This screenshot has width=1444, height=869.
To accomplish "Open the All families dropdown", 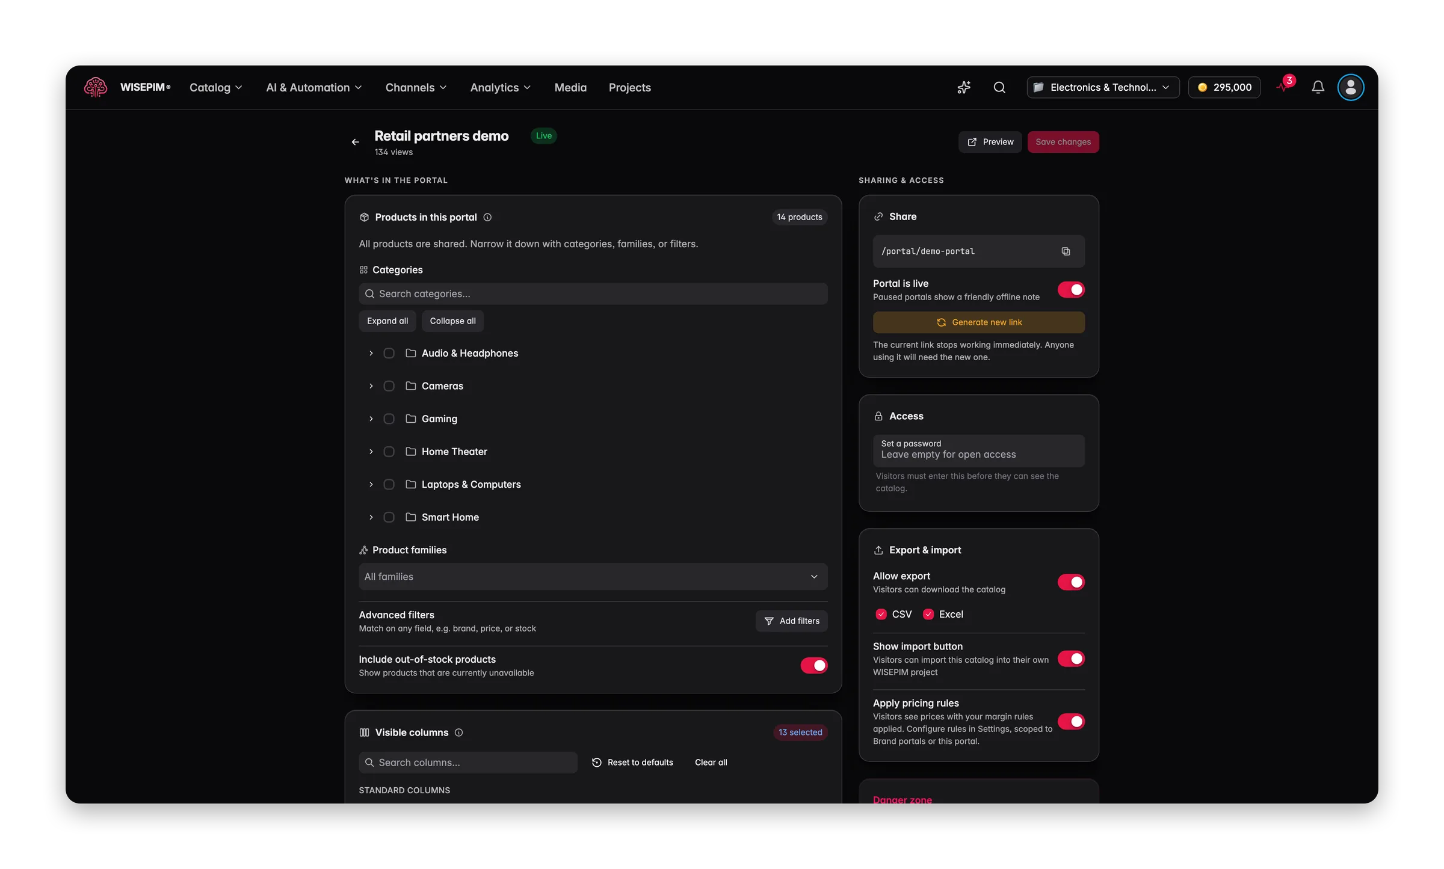I will click(x=593, y=577).
